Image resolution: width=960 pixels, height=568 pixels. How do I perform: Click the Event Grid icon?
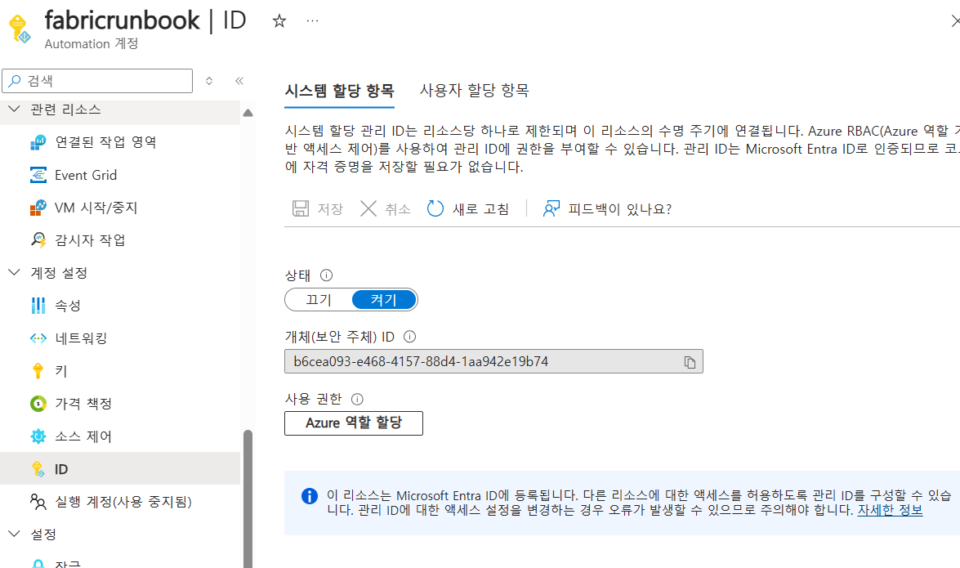coord(38,175)
